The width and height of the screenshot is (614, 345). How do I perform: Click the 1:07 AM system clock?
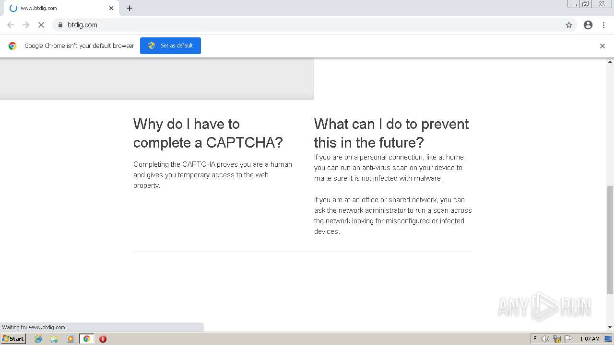[x=590, y=339]
